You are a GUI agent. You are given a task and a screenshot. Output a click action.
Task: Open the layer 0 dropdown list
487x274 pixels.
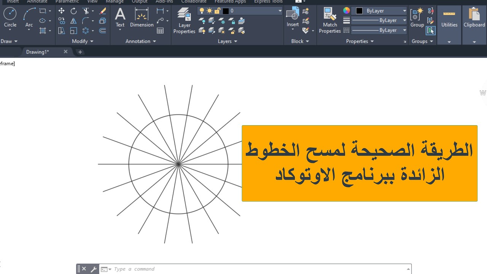pyautogui.click(x=280, y=11)
